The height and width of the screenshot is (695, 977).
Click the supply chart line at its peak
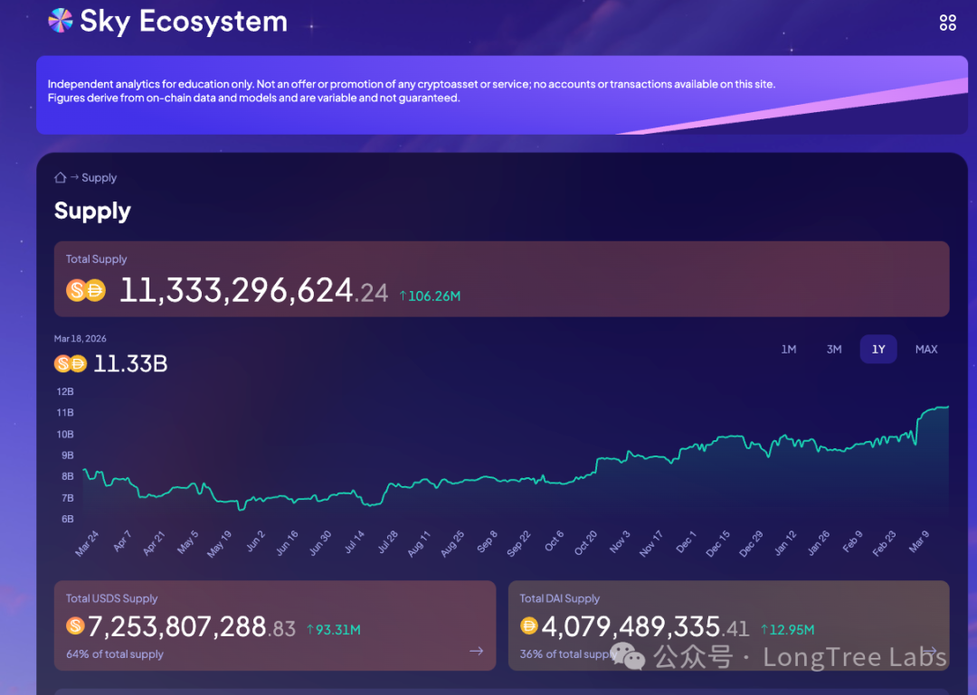947,407
